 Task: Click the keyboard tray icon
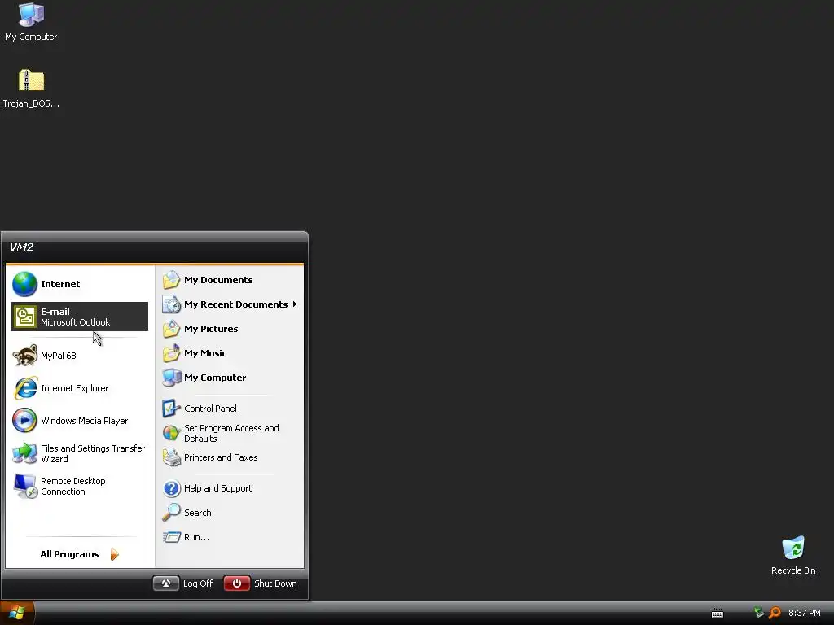[x=718, y=614]
